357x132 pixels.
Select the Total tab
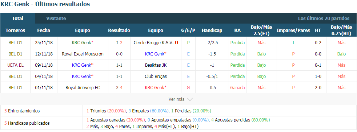[x=17, y=18]
